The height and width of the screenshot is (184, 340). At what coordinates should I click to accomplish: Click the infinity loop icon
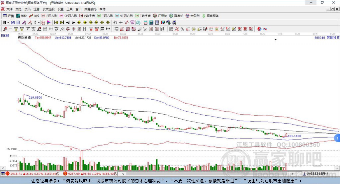pyautogui.click(x=265, y=29)
